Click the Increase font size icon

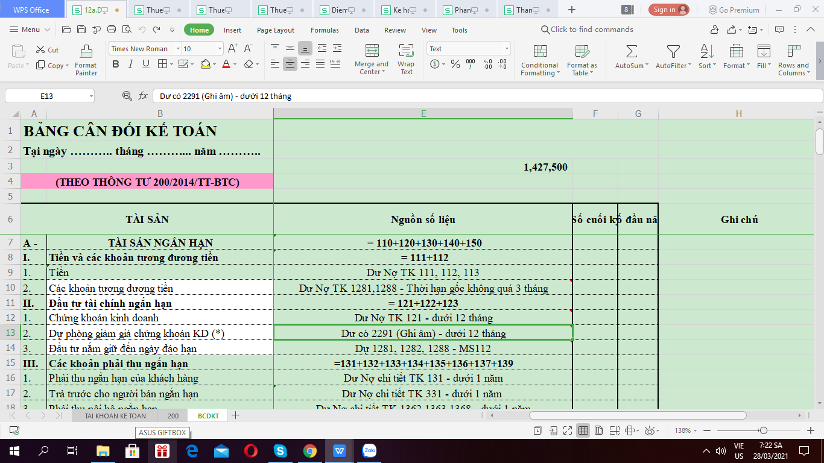click(x=233, y=49)
